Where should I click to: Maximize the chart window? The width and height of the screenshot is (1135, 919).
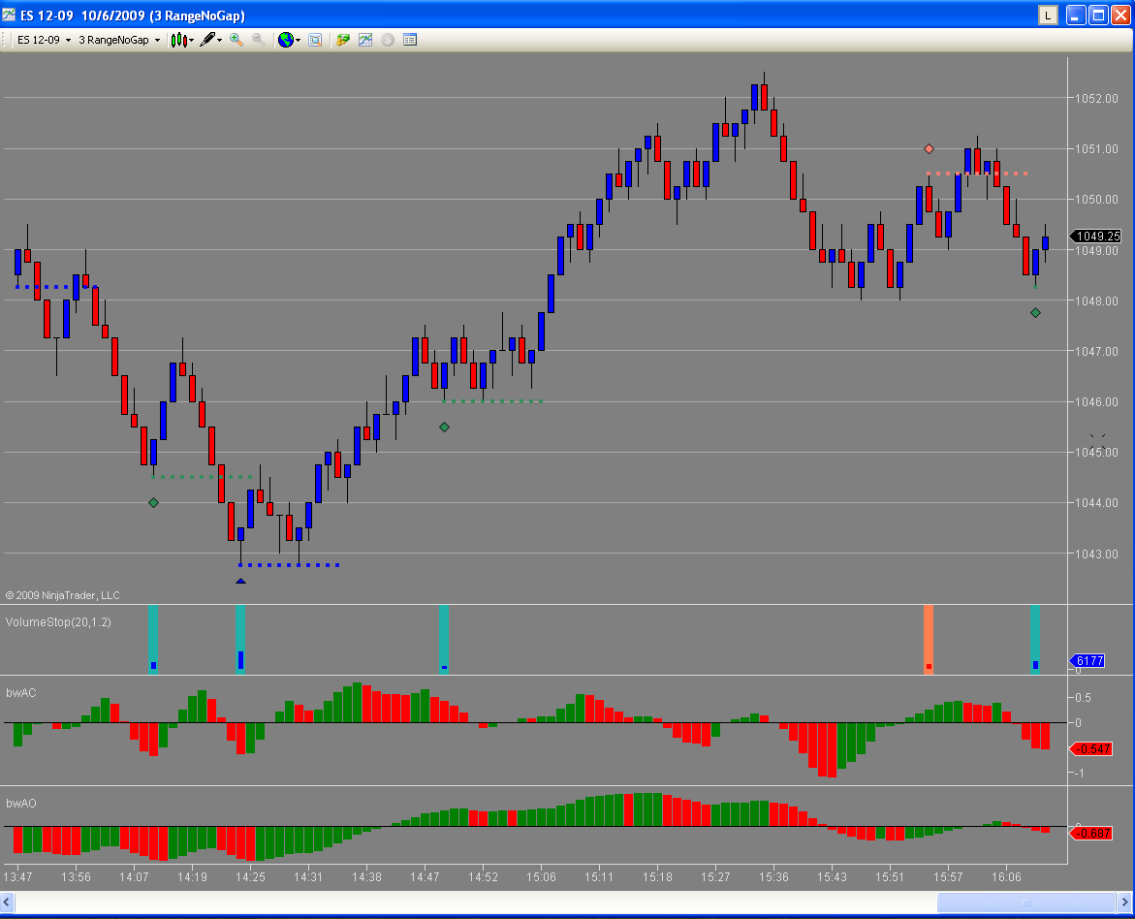pyautogui.click(x=1099, y=16)
